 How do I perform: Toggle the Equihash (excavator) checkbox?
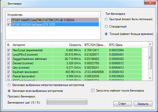coord(8,72)
